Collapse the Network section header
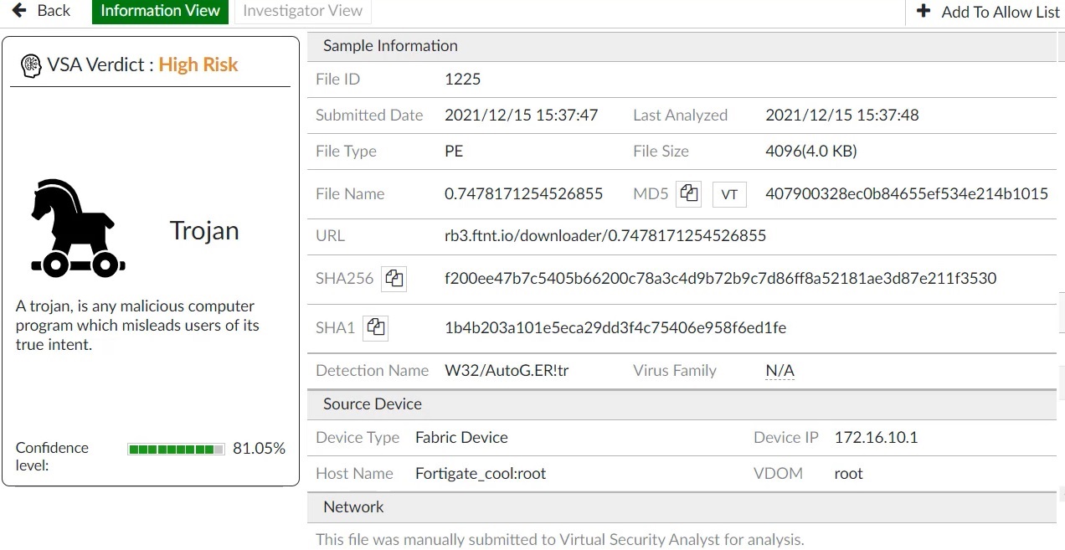1065x550 pixels. tap(353, 506)
